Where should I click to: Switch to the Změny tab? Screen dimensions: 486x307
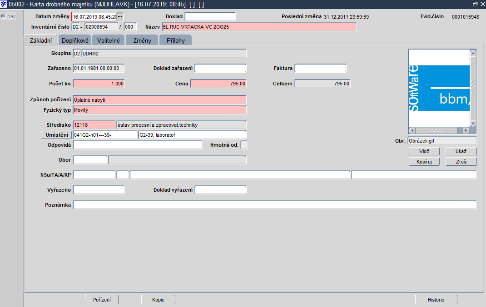142,40
